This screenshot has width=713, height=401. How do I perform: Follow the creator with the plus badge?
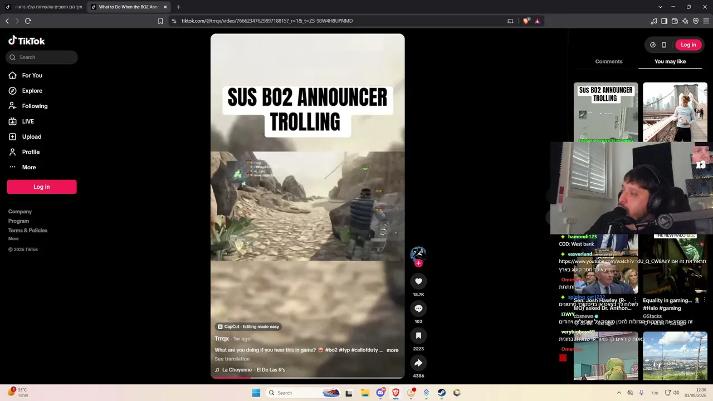(418, 263)
